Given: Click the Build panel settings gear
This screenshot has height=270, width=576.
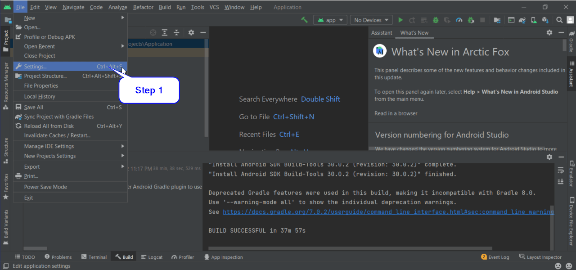Looking at the screenshot, I should pos(549,157).
